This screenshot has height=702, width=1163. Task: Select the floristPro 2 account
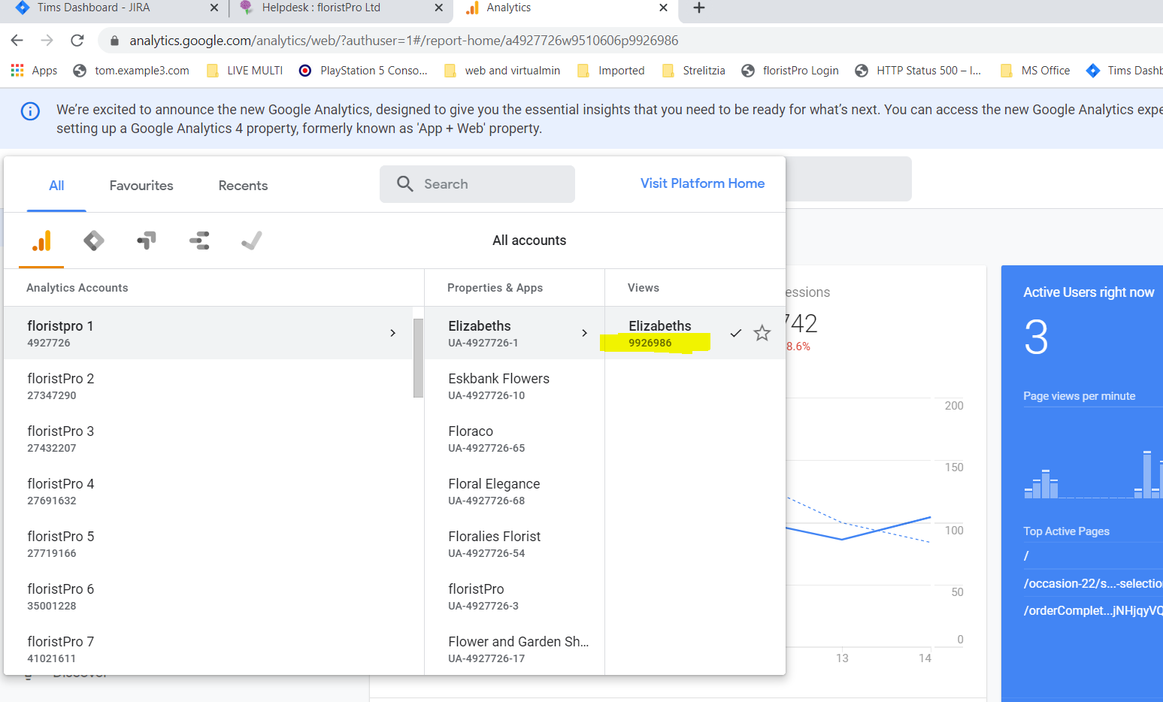pyautogui.click(x=208, y=386)
